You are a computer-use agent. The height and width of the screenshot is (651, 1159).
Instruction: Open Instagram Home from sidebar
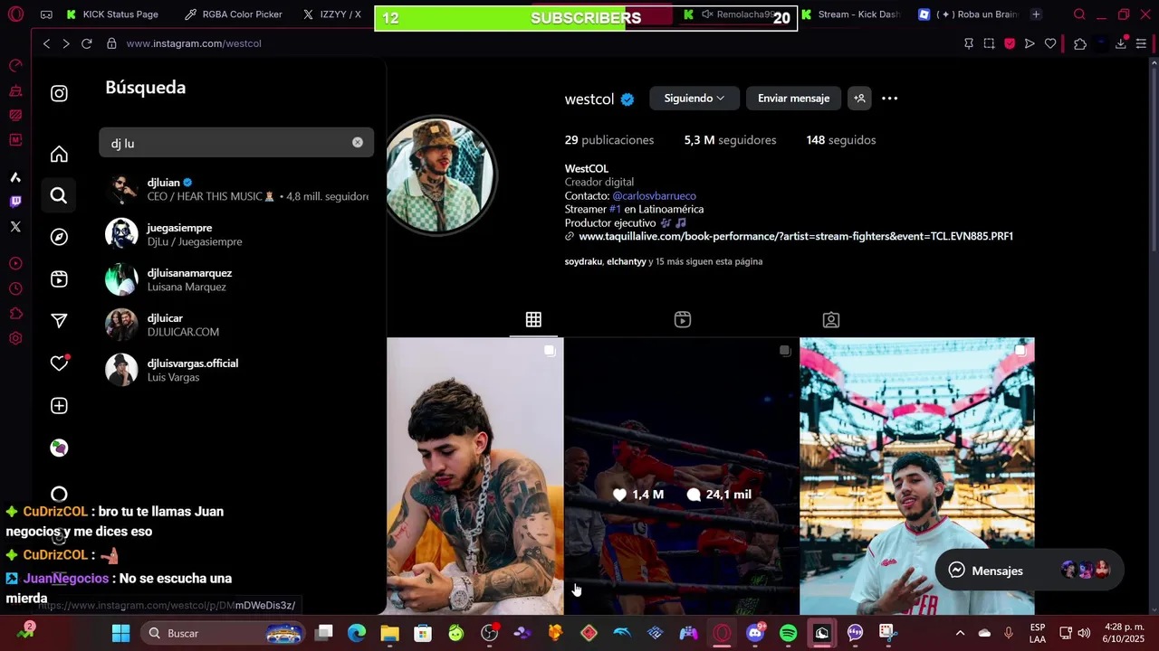pyautogui.click(x=59, y=155)
